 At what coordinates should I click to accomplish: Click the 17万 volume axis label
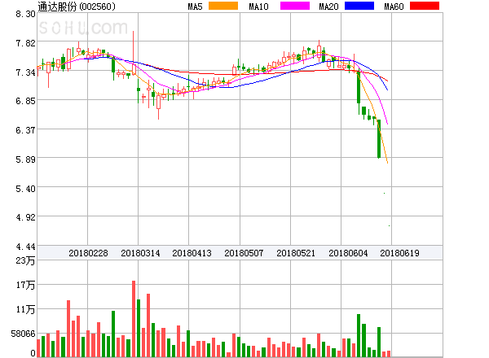(x=25, y=285)
